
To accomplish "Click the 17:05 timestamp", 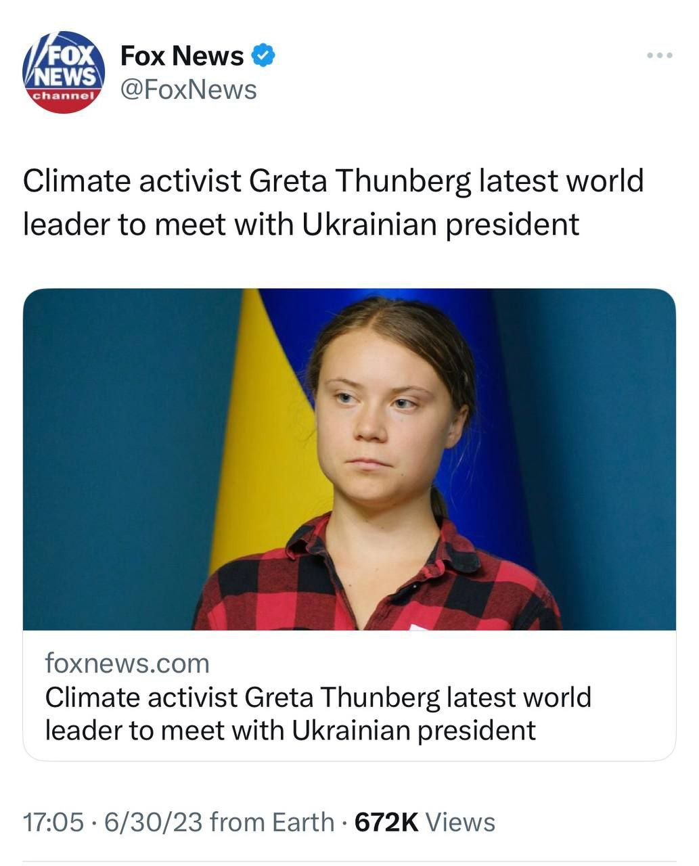I will click(x=53, y=823).
